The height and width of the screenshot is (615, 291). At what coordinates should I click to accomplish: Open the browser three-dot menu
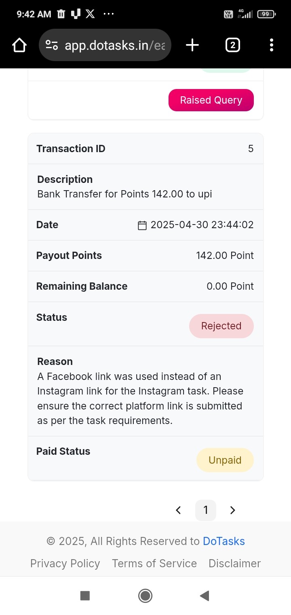(x=271, y=45)
